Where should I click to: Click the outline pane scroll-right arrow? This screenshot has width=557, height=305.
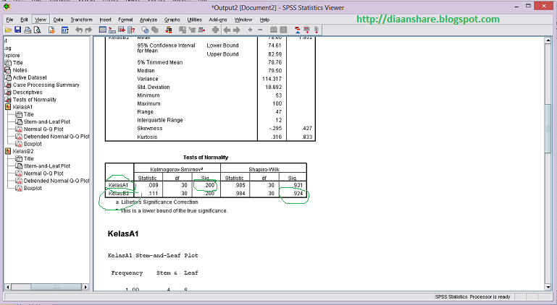coord(85,287)
